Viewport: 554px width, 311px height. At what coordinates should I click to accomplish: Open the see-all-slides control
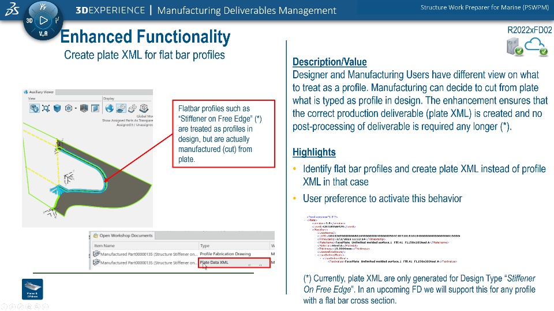click(x=29, y=307)
